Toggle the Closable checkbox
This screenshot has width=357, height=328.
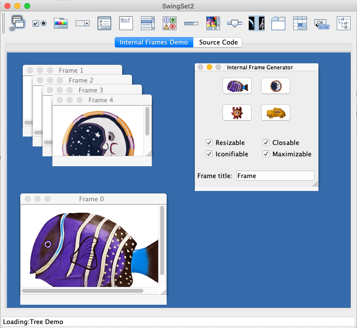coord(266,143)
